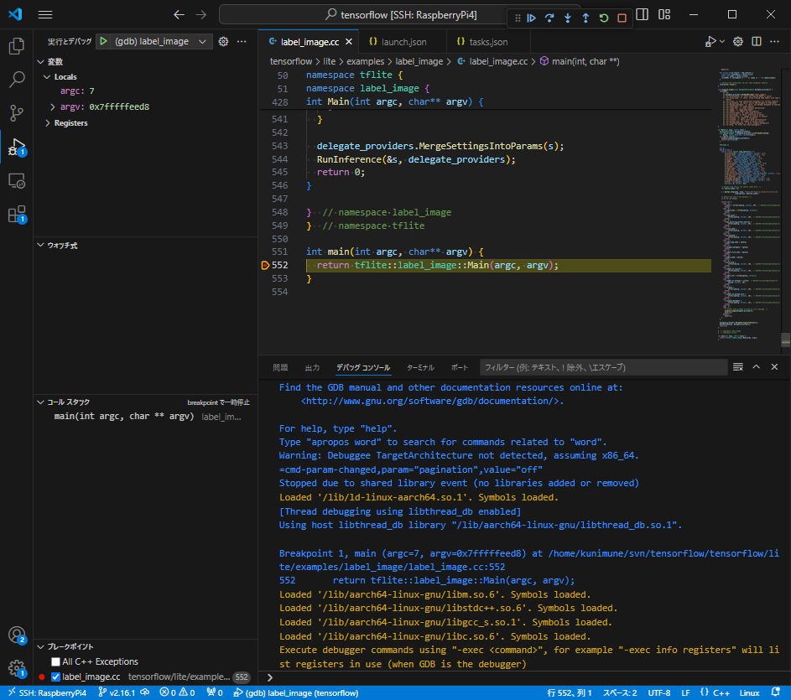Go back with the left arrow
This screenshot has width=791, height=700.
pyautogui.click(x=179, y=14)
